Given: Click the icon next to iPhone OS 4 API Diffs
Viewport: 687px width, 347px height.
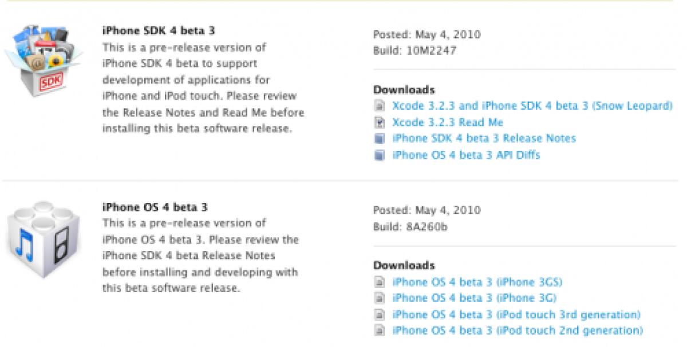Looking at the screenshot, I should pyautogui.click(x=379, y=154).
